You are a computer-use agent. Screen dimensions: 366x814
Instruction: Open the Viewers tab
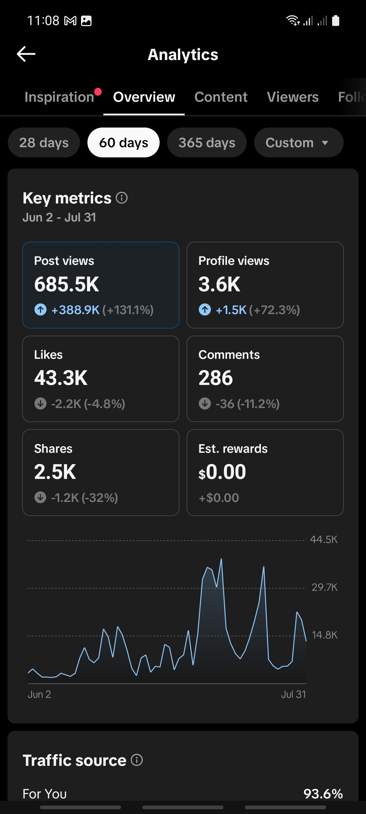293,97
